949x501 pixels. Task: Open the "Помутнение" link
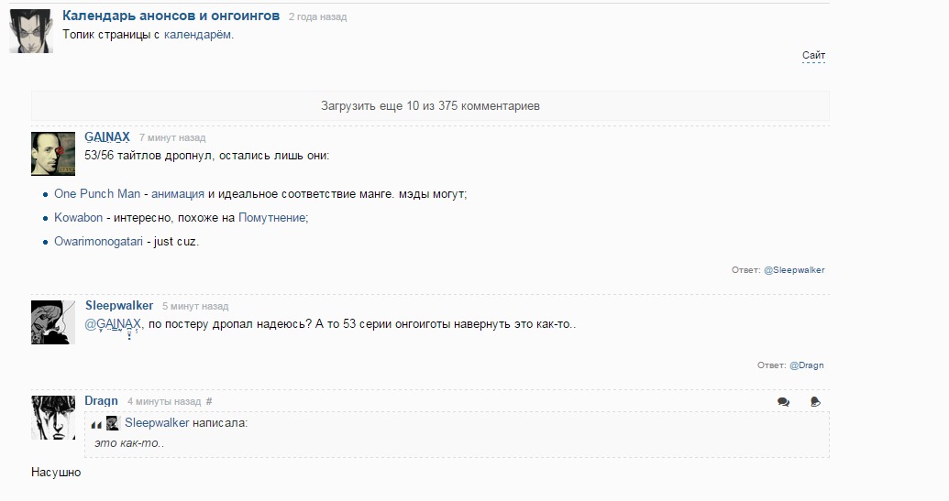click(272, 218)
